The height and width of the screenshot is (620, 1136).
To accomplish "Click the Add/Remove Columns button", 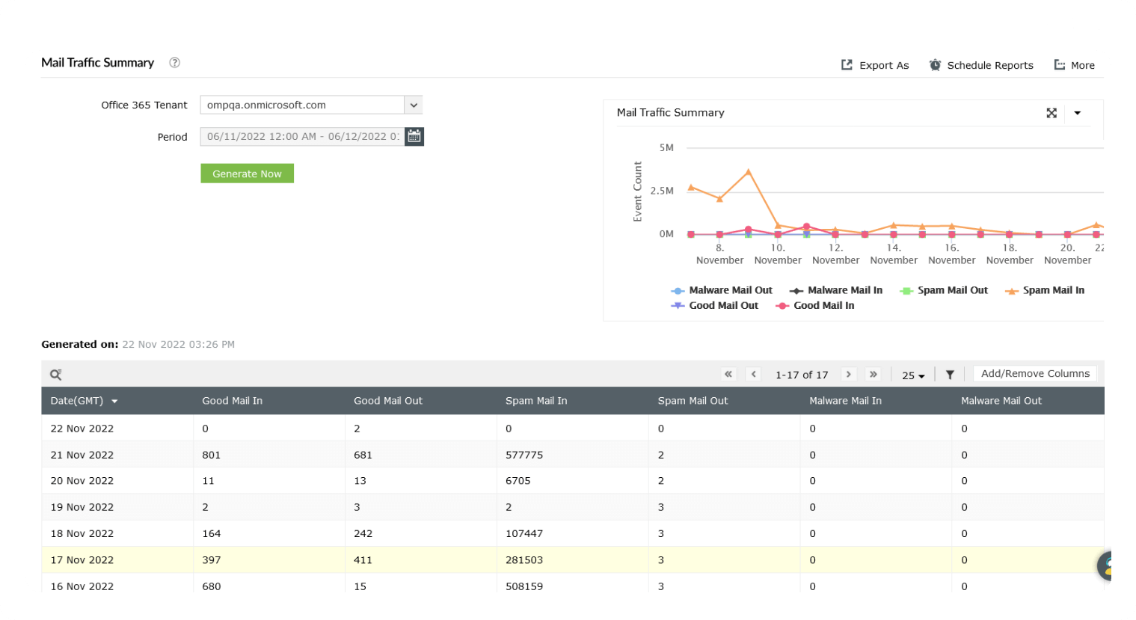I will click(1035, 373).
